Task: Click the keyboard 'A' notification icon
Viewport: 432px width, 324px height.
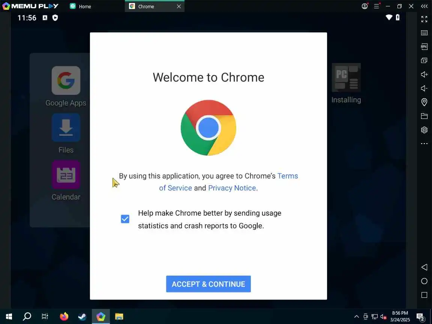Action: point(45,18)
